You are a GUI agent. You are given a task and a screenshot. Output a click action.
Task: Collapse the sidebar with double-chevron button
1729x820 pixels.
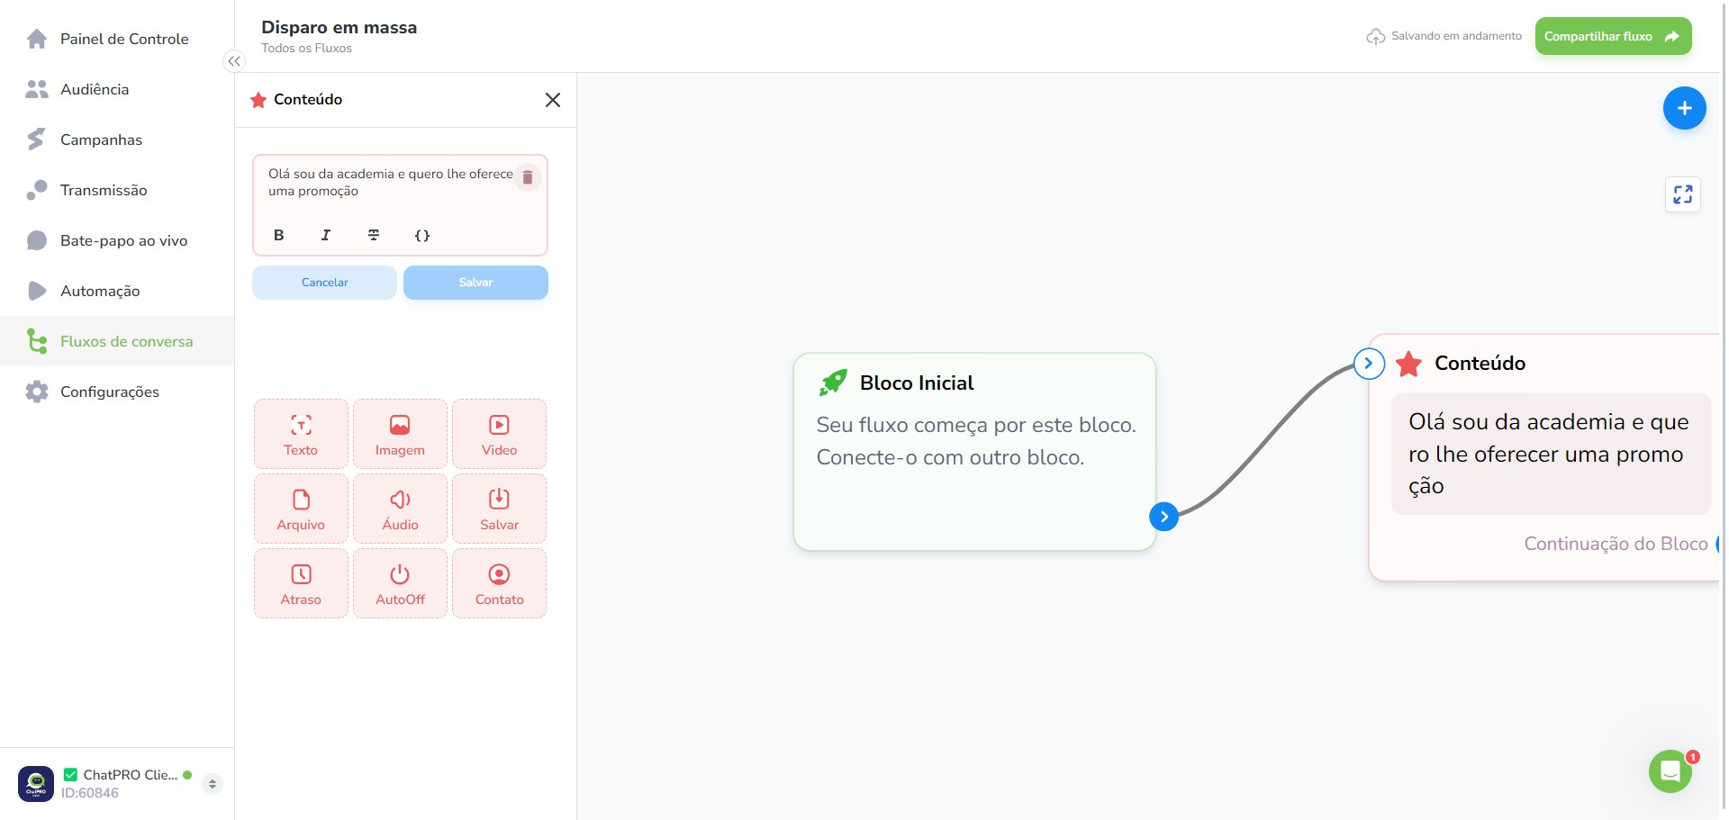234,61
